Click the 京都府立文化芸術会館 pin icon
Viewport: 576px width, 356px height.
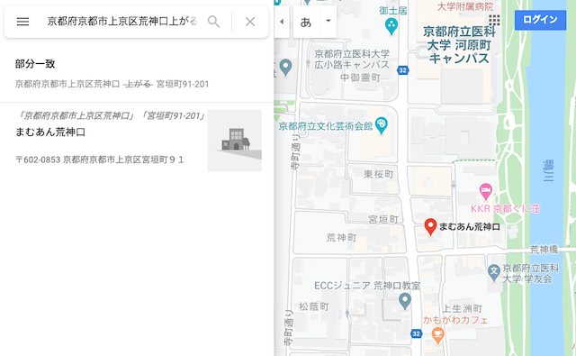(382, 126)
